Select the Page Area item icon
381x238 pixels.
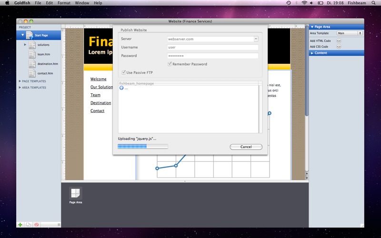click(x=76, y=193)
